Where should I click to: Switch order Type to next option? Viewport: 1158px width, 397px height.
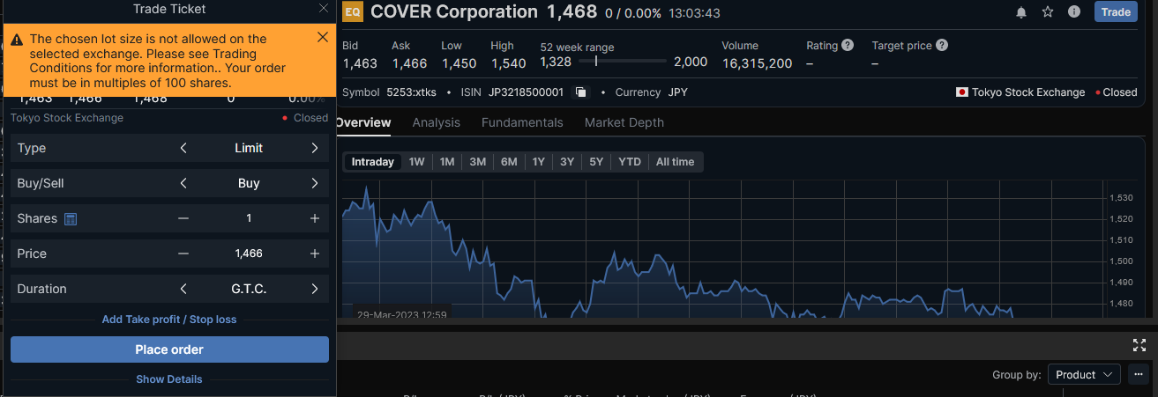point(315,148)
